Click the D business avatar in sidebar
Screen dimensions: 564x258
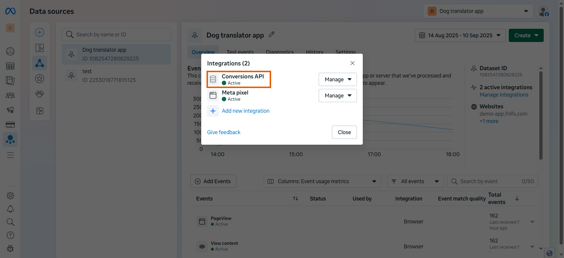click(10, 28)
